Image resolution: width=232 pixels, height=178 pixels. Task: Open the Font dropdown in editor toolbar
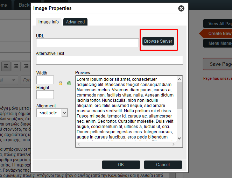pos(26,80)
